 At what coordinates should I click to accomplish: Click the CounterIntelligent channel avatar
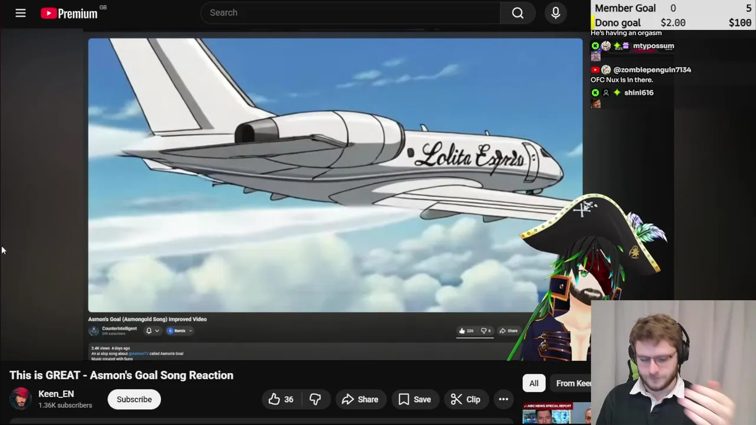94,331
